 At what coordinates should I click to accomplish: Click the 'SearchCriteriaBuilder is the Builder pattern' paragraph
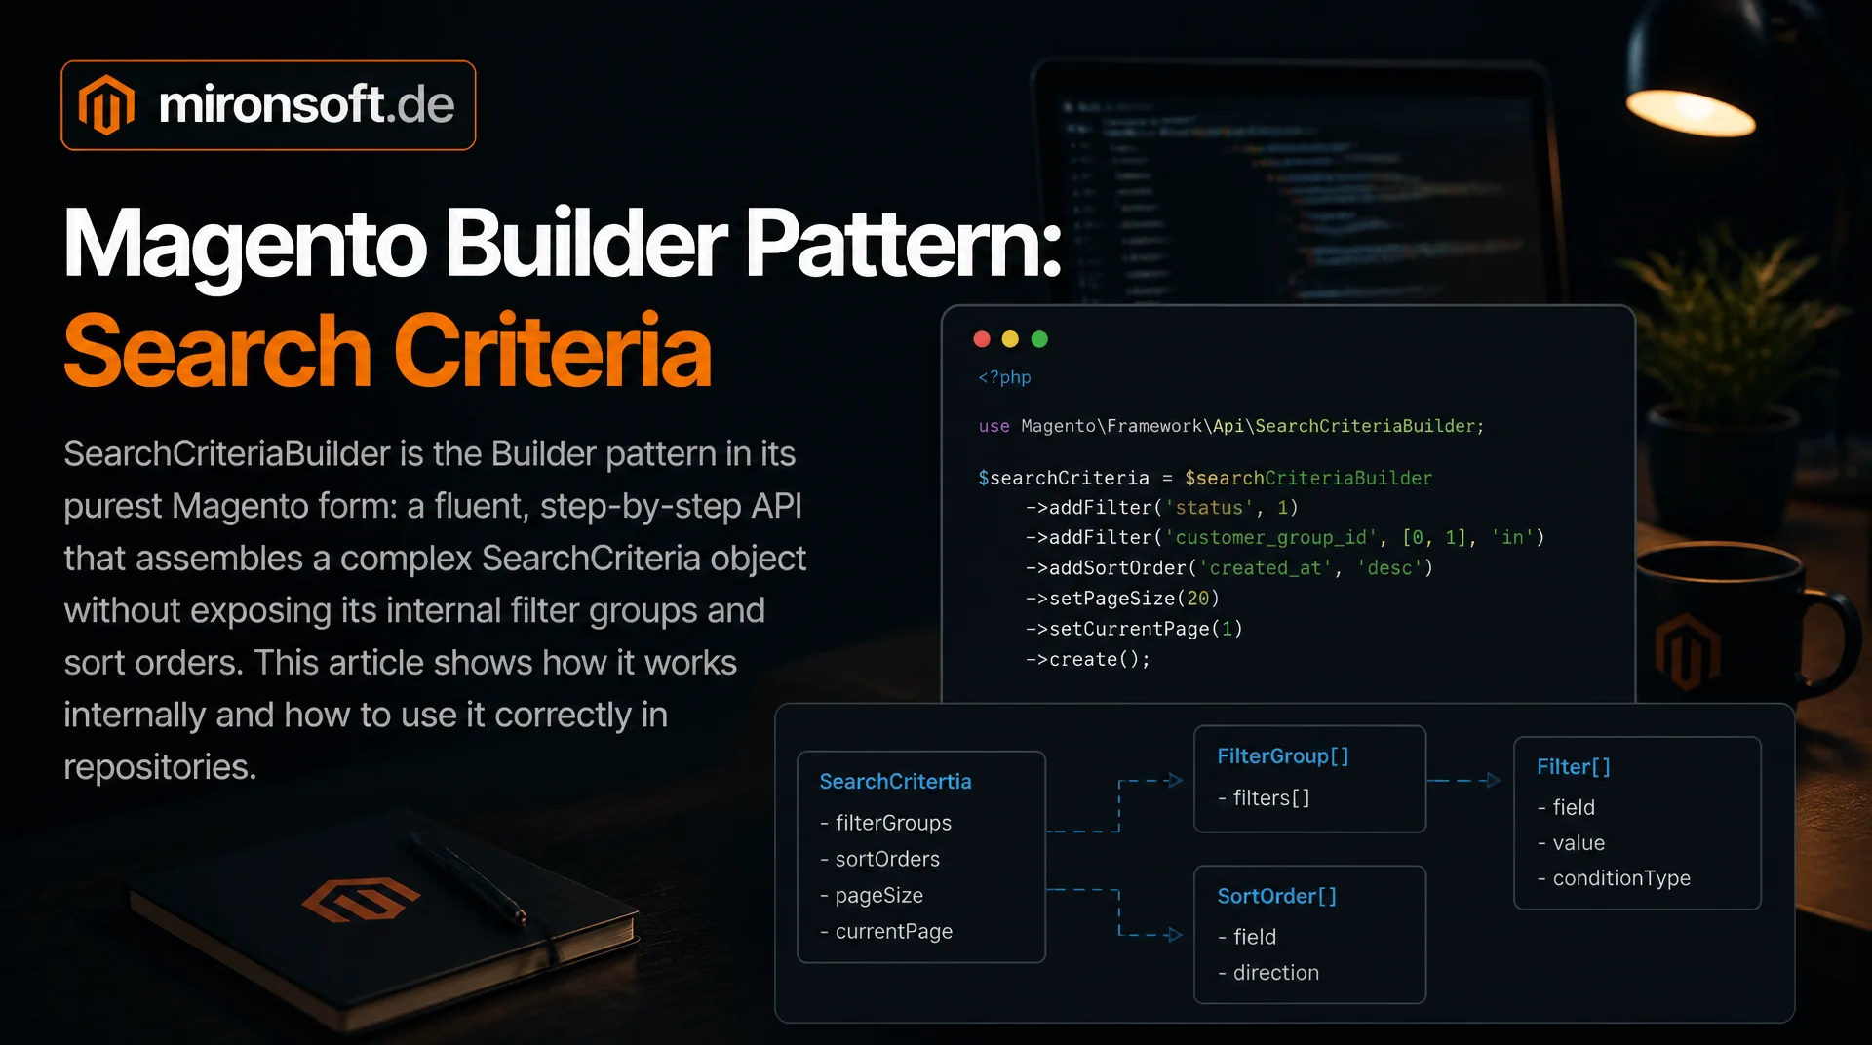(x=435, y=610)
